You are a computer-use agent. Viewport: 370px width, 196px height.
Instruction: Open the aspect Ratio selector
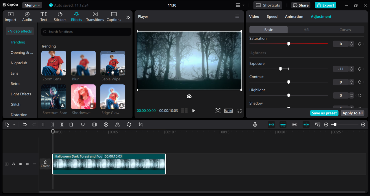(x=228, y=111)
